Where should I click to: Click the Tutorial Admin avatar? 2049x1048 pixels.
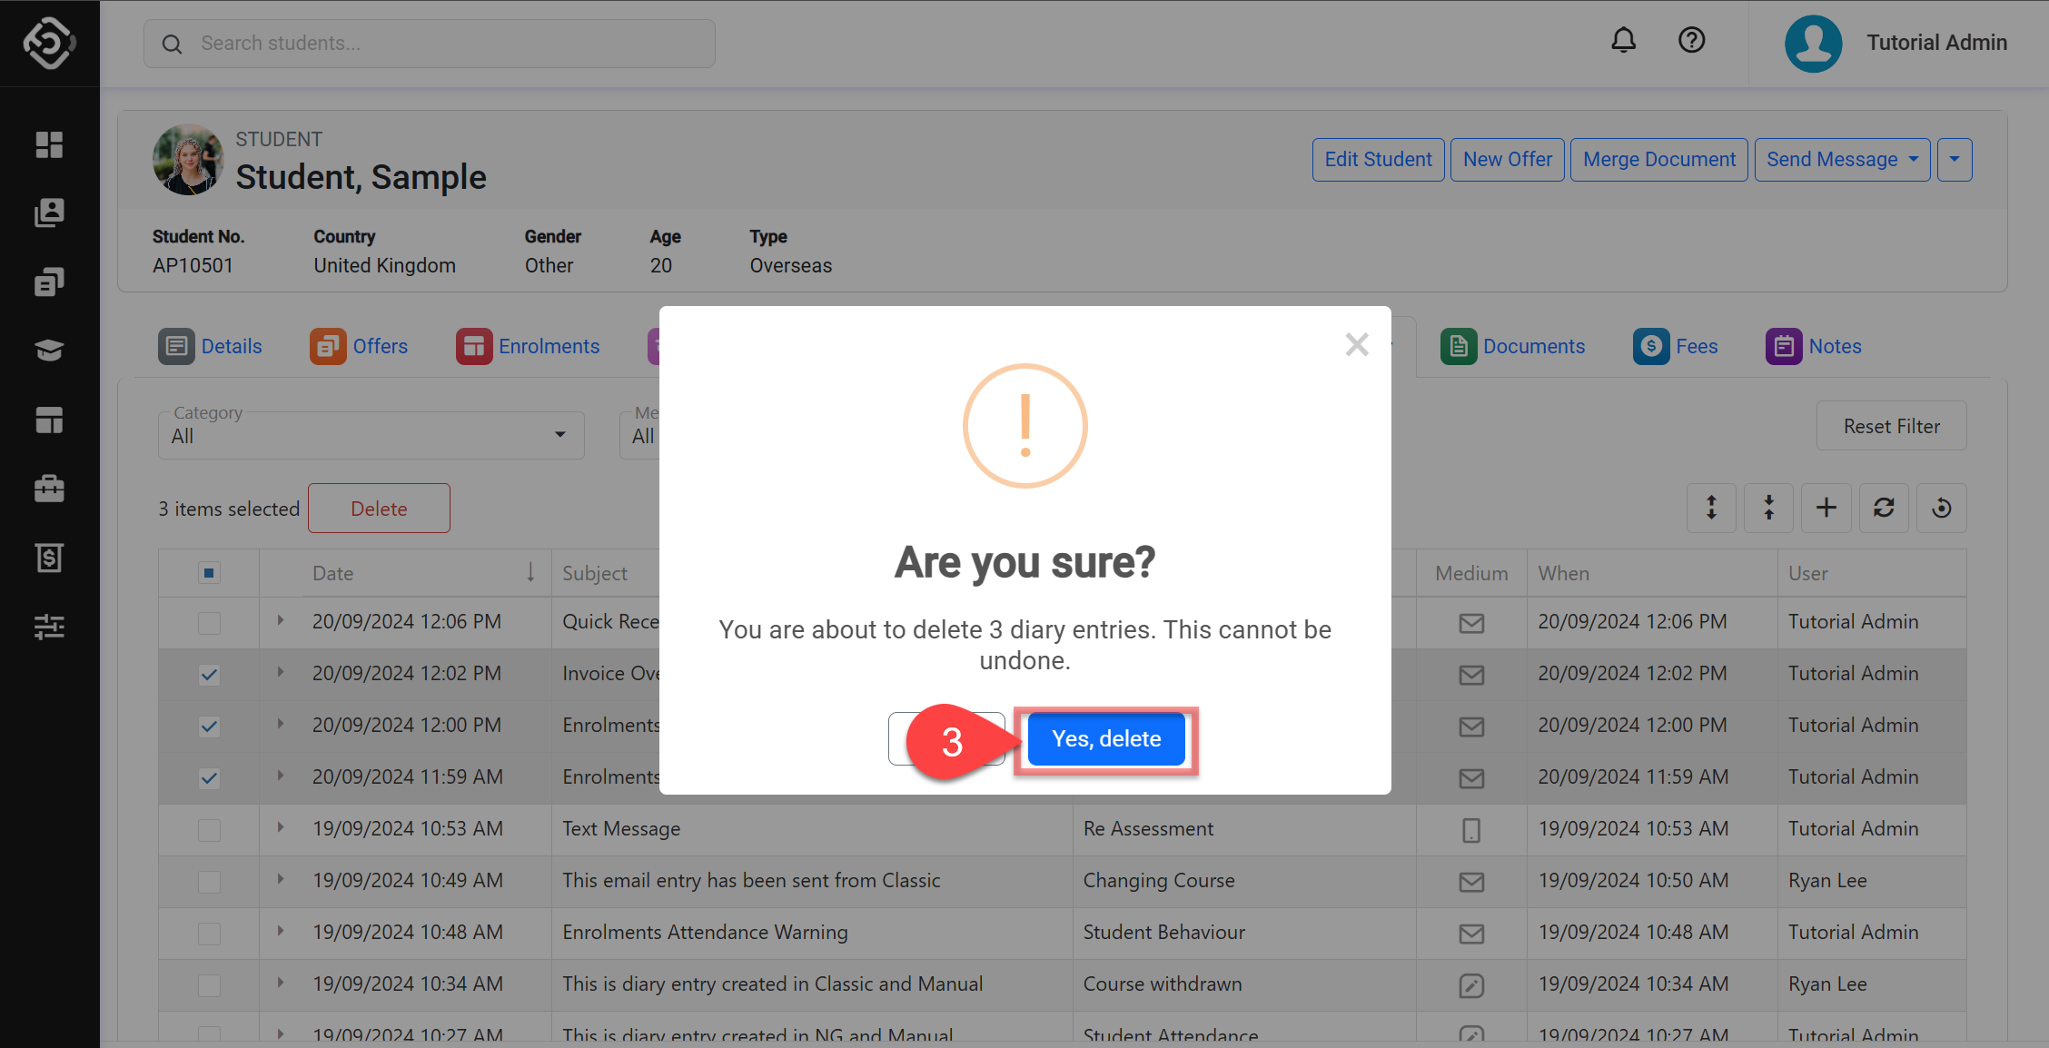pos(1813,43)
